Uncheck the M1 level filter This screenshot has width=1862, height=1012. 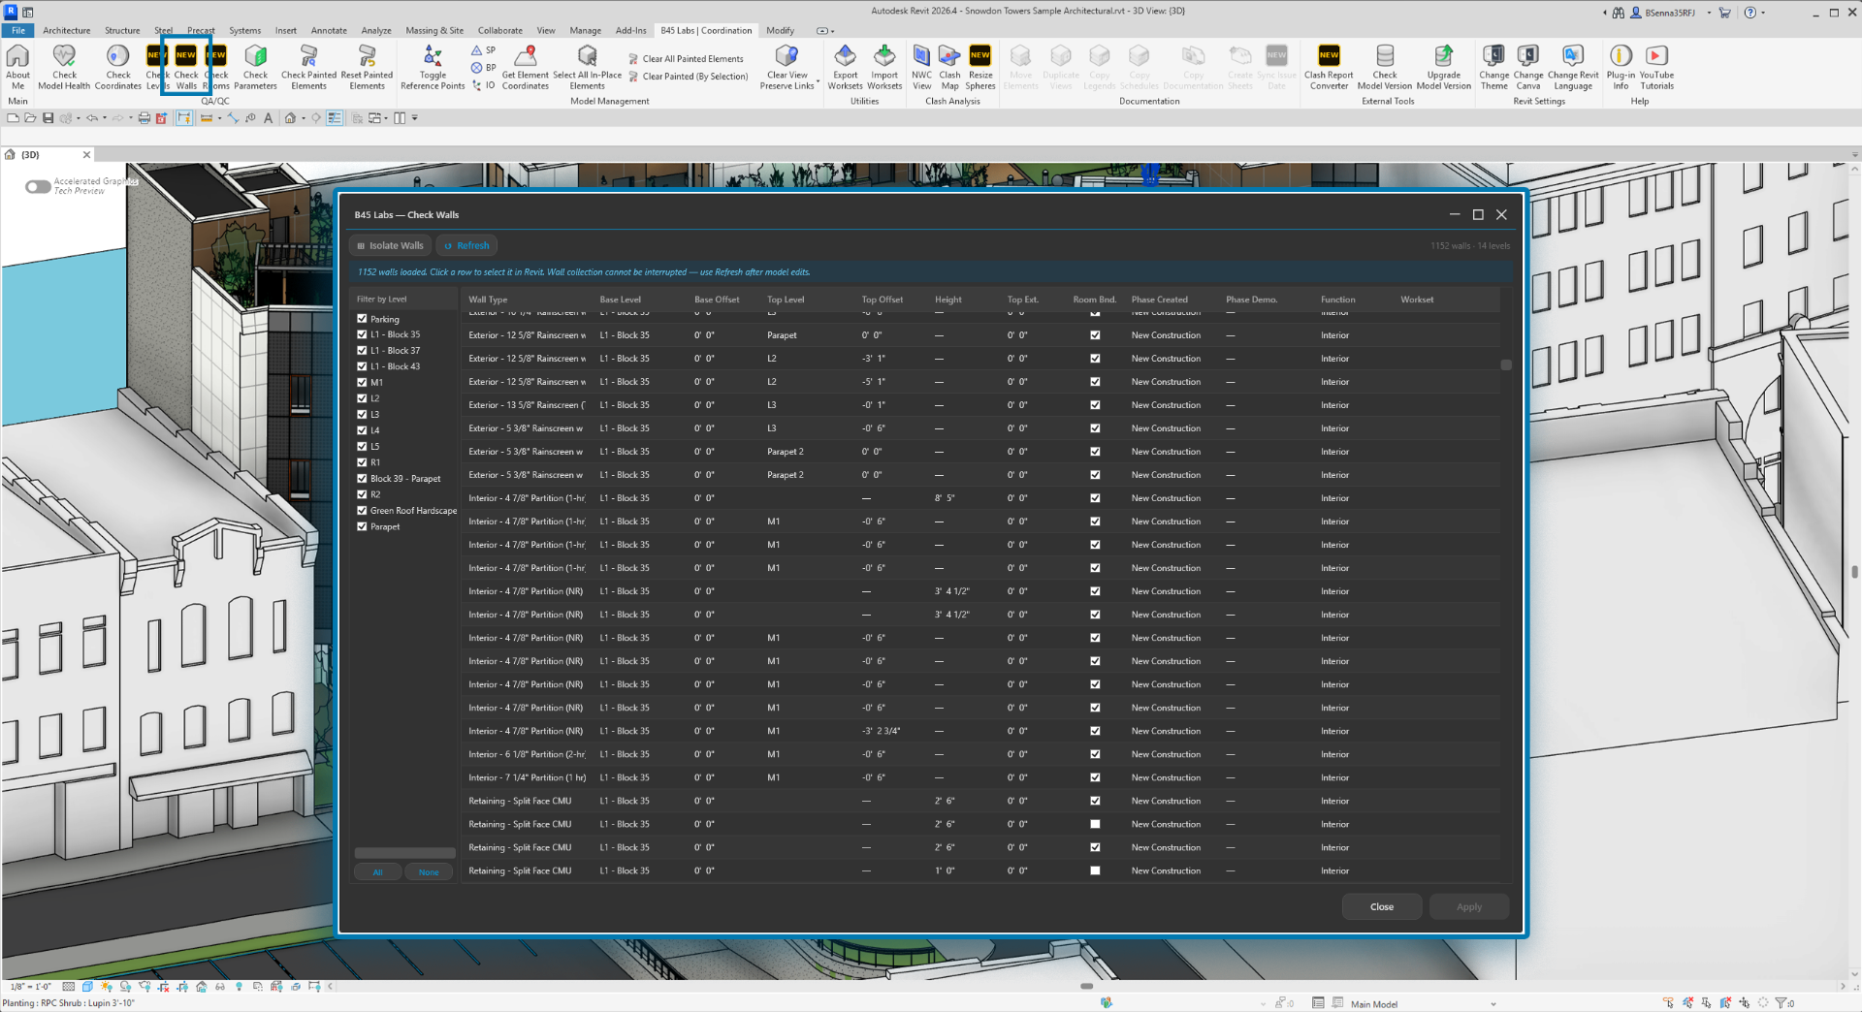click(x=362, y=382)
